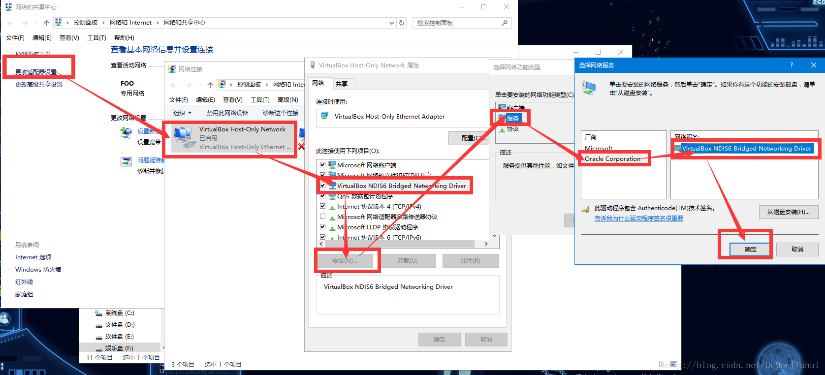The image size is (825, 375).
Task: Click the QoS 数据包计划程序 item icon
Action: click(332, 196)
